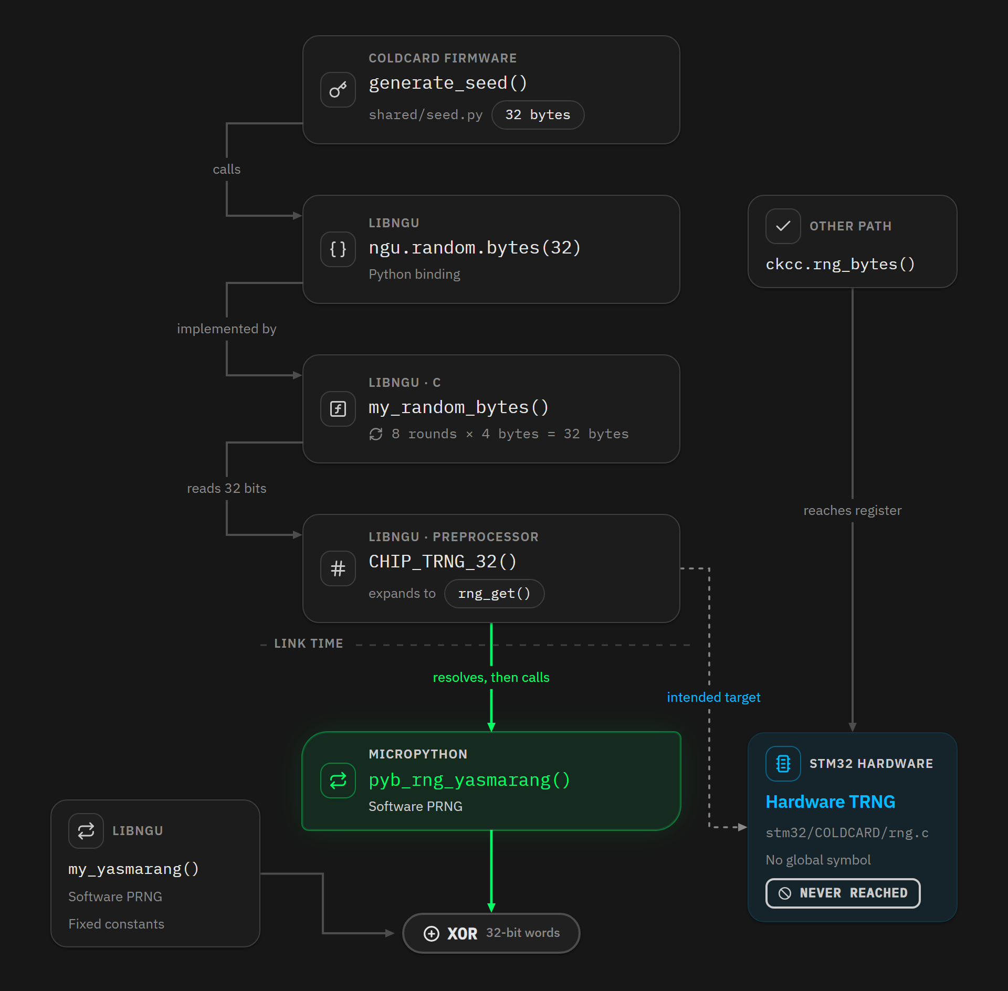This screenshot has width=1008, height=991.
Task: Click the refresh icon beside 8 rounds text
Action: pyautogui.click(x=376, y=434)
